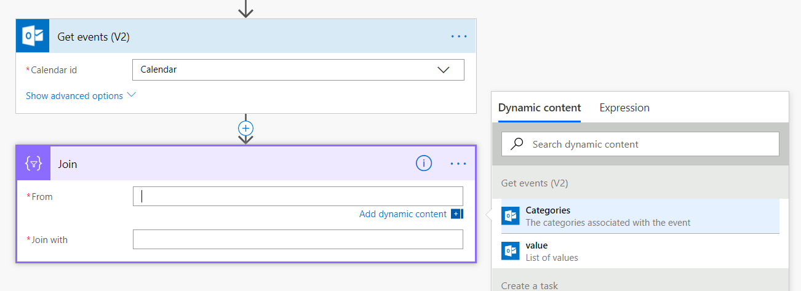Click the Outlook icon on Get events card
Viewport: 801px width, 291px height.
[33, 36]
